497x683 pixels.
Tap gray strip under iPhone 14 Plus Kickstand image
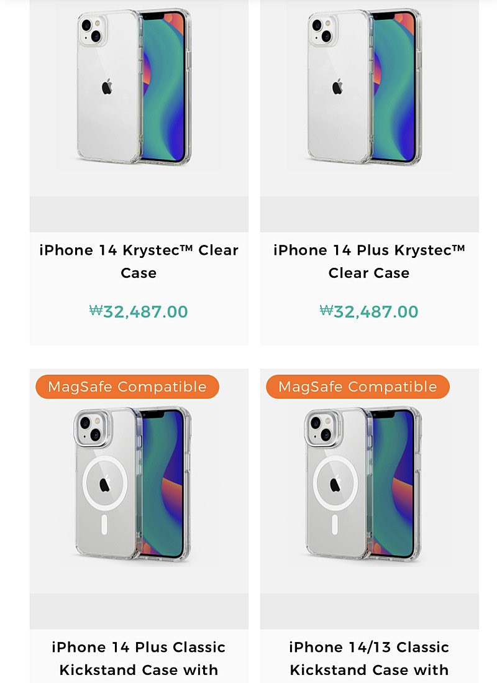coord(139,611)
